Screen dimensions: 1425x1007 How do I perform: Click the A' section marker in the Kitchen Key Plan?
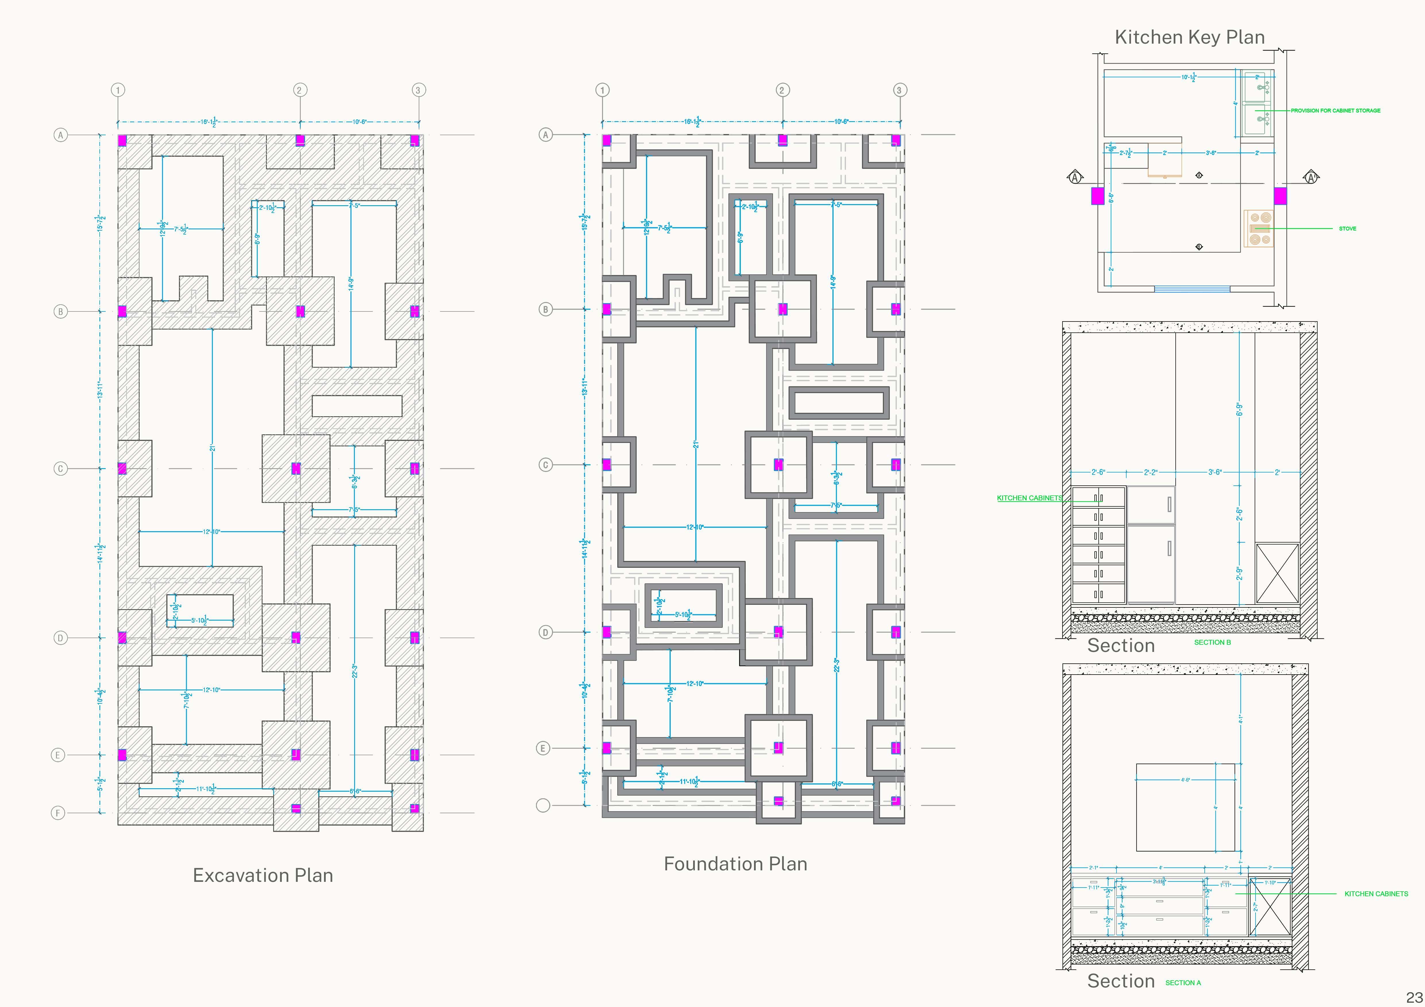tap(1311, 178)
